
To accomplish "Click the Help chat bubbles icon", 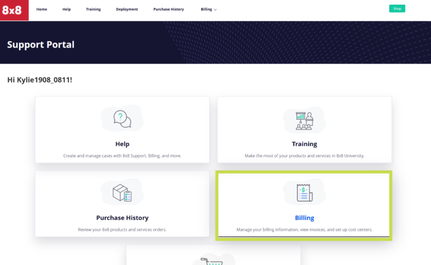I will (122, 118).
